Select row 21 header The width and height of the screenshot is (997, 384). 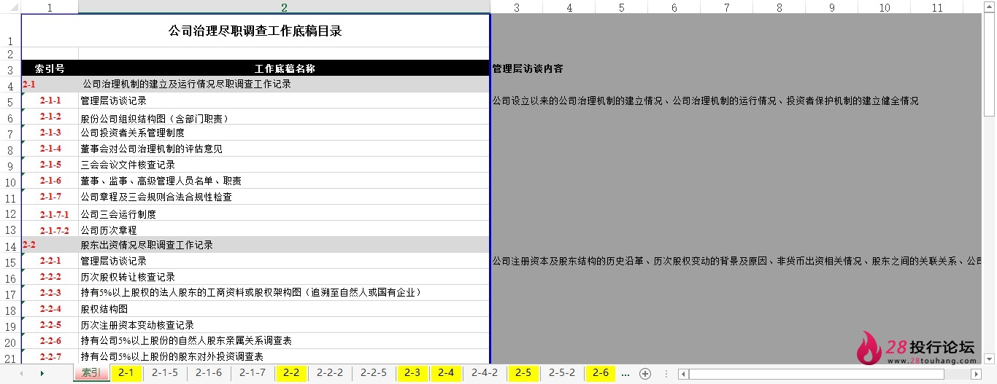10,358
